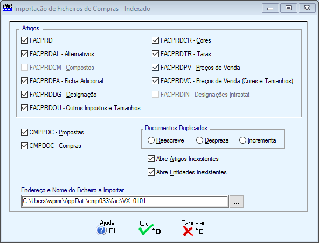The width and height of the screenshot is (319, 243).
Task: Click the file path input field
Action: pyautogui.click(x=125, y=201)
